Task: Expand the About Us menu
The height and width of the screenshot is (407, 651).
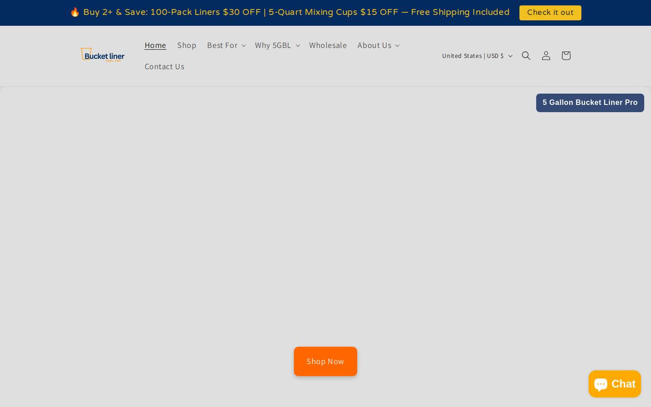Action: click(x=378, y=45)
